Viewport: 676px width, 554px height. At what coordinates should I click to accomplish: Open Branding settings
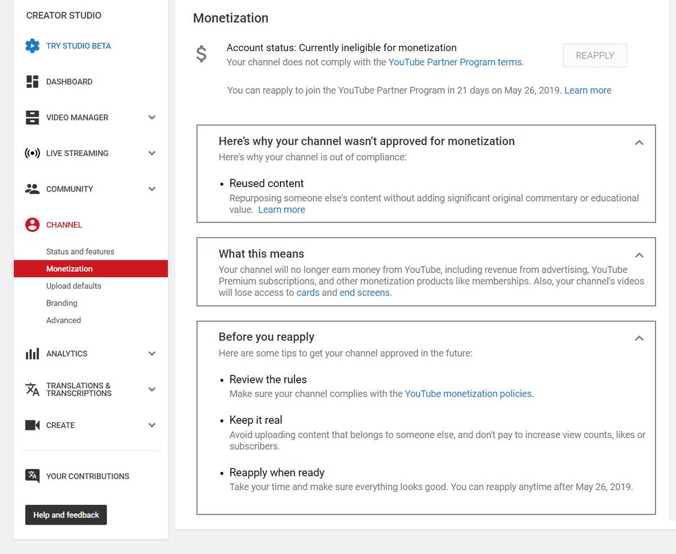coord(62,303)
